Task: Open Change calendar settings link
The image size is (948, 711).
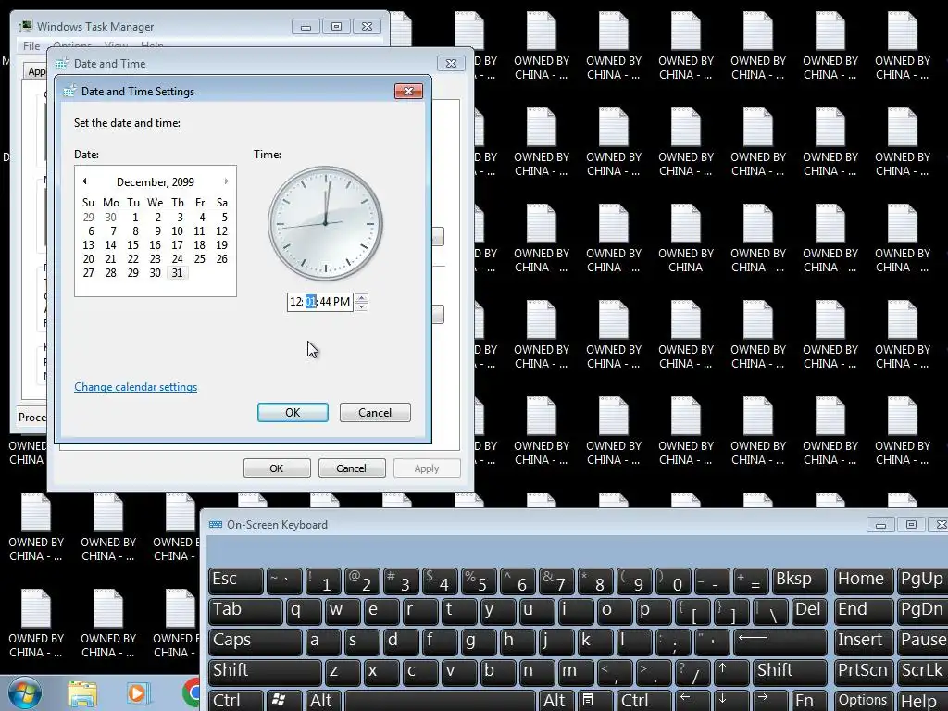Action: [135, 387]
